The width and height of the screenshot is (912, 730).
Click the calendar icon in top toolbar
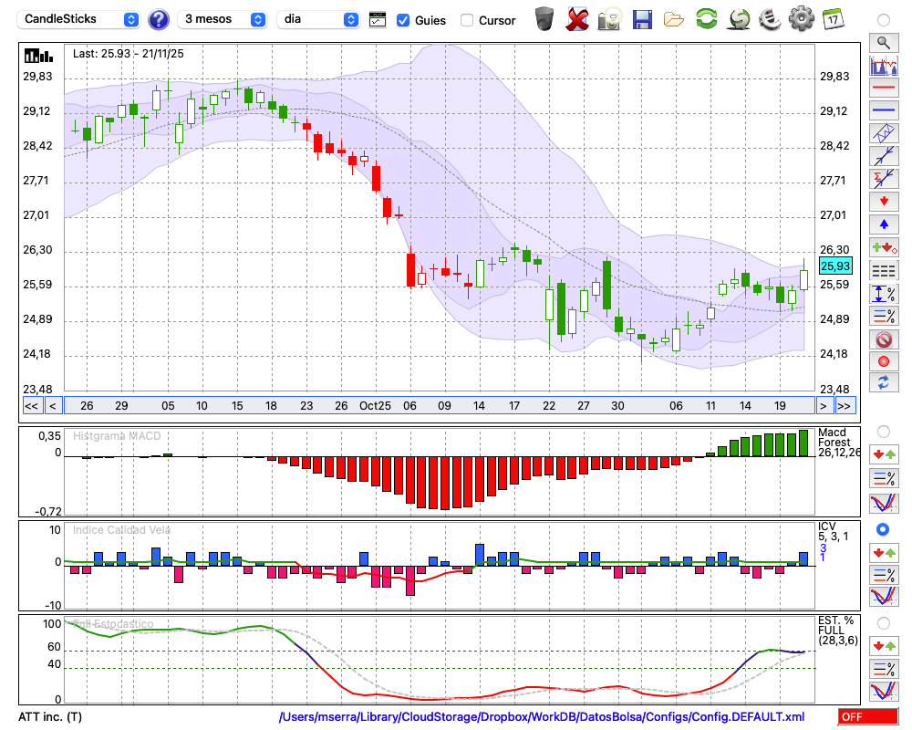point(833,19)
